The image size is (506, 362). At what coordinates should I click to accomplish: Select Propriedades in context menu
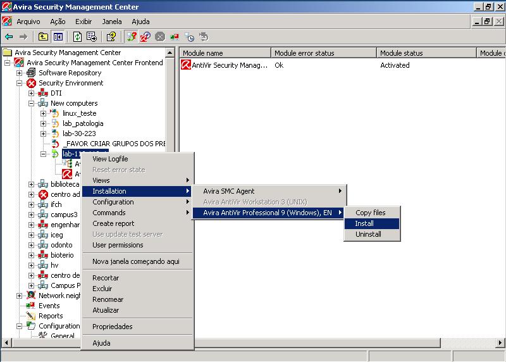(x=137, y=327)
